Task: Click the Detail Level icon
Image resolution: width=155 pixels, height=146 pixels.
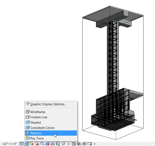Action: pos(21,144)
